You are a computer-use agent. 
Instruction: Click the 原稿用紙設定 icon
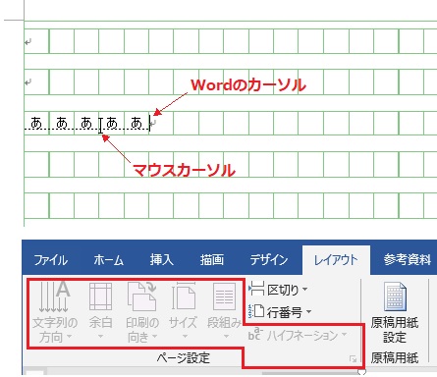[x=395, y=296]
